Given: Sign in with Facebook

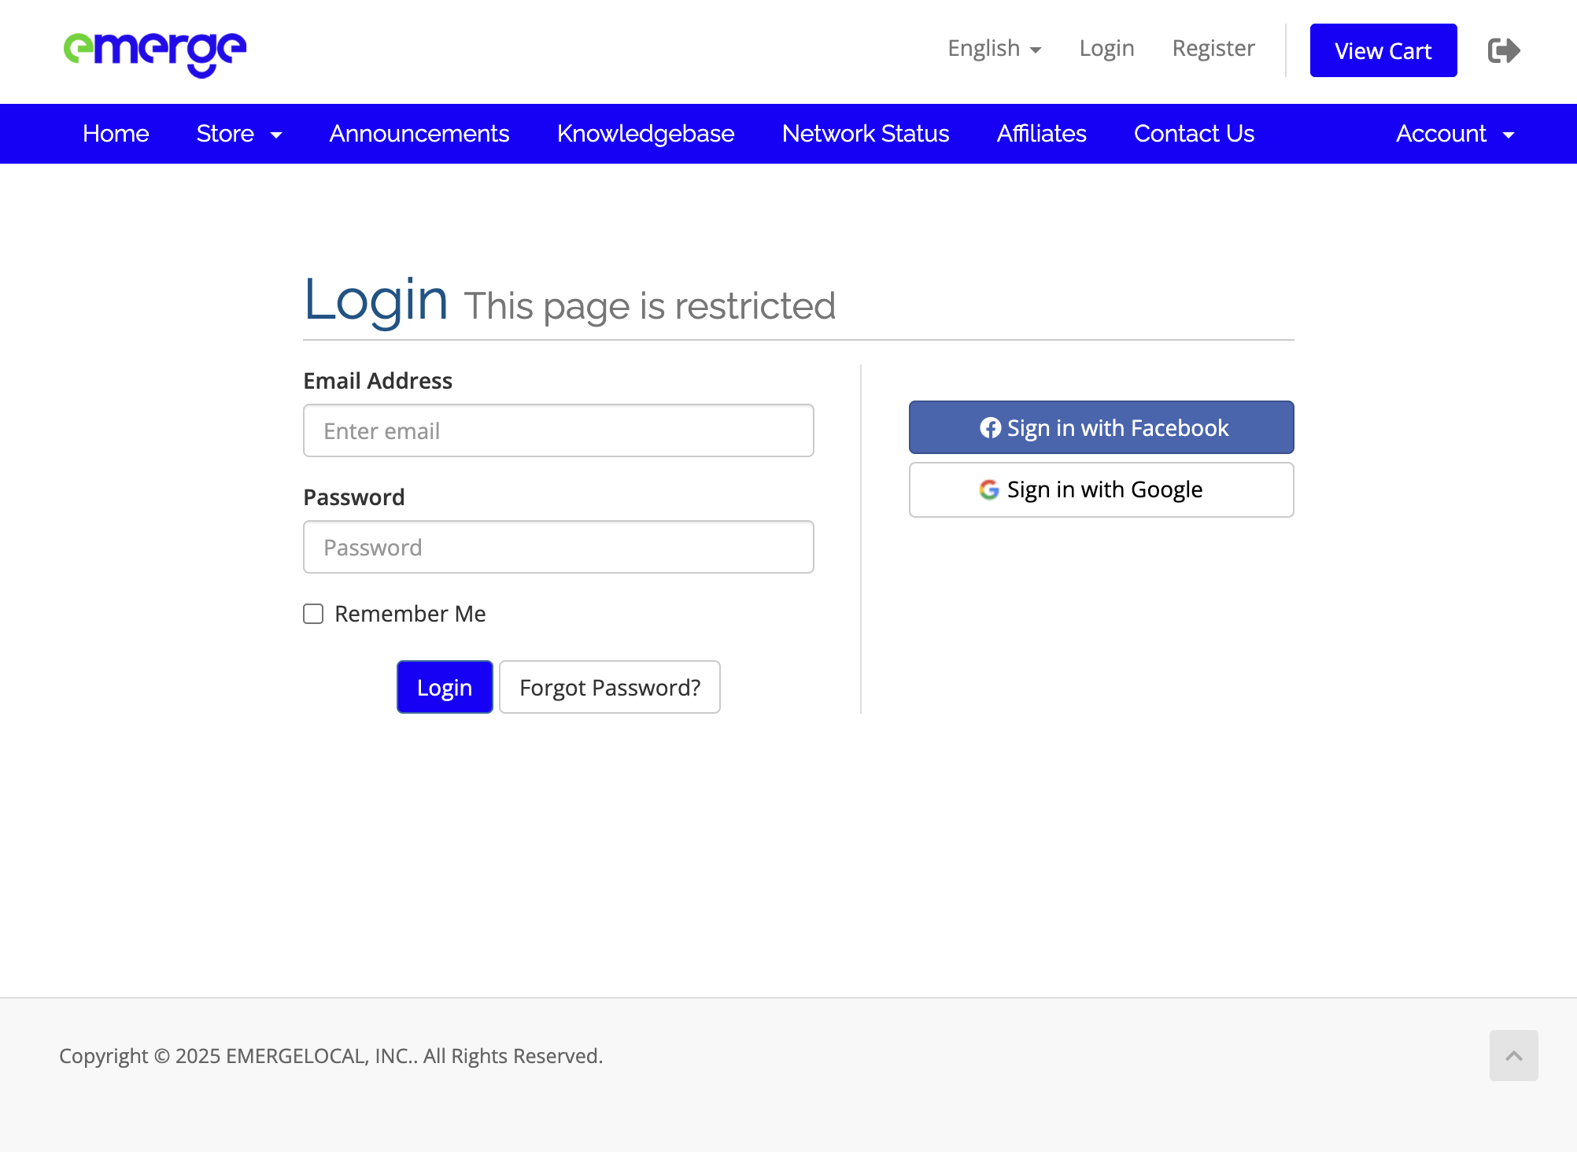Looking at the screenshot, I should click(x=1101, y=427).
